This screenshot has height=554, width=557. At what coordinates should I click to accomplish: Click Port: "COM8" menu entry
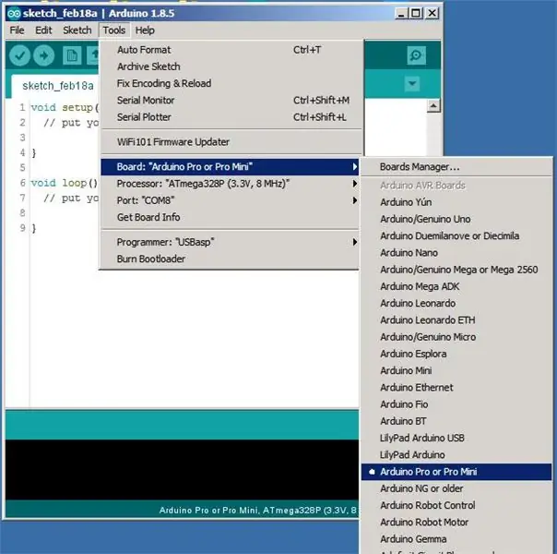click(x=231, y=200)
